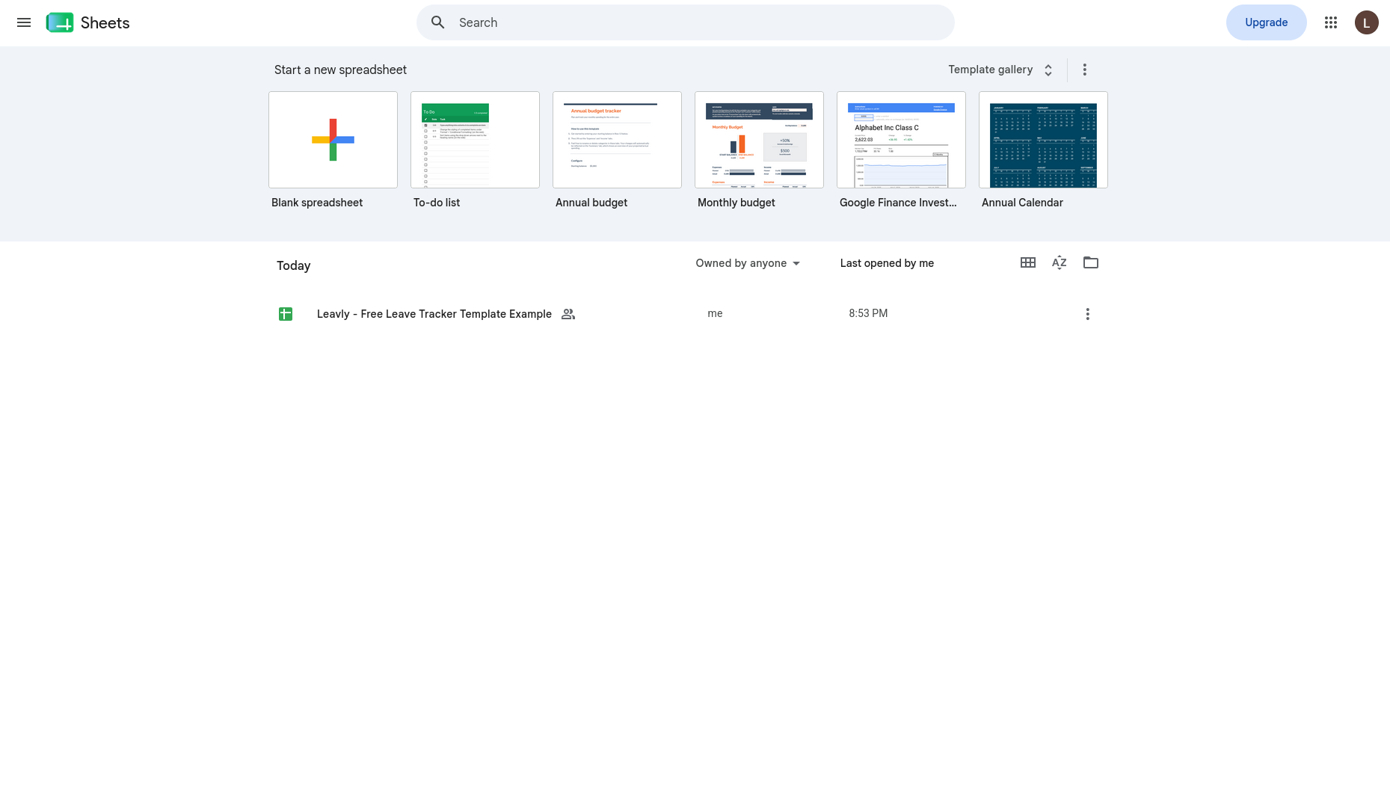Viewport: 1390px width, 806px height.
Task: Click the Google Finance Invest... label
Action: click(x=898, y=203)
